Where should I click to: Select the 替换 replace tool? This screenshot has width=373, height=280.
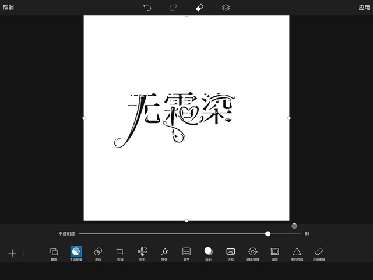pos(54,253)
